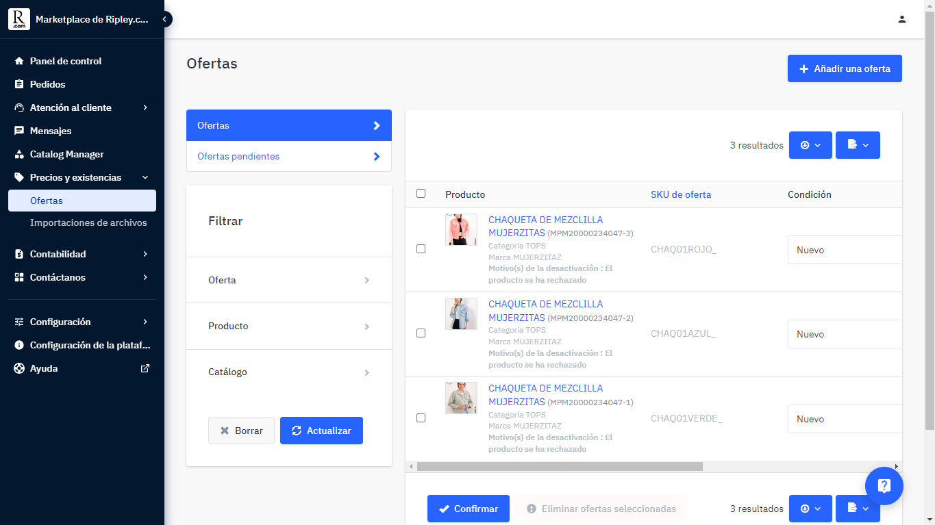Viewport: 935px width, 525px height.
Task: Click the user account icon
Action: 901,19
